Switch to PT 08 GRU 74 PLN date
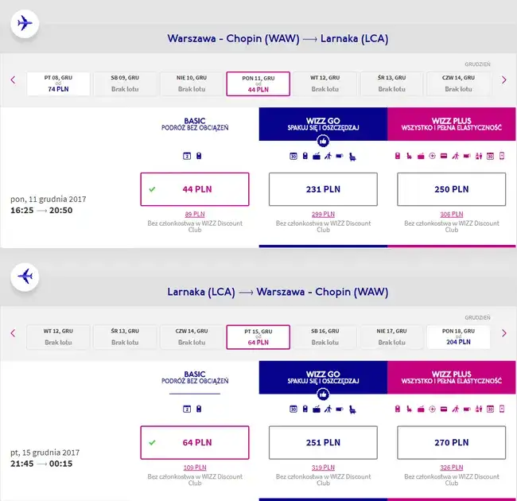This screenshot has width=517, height=501. point(58,83)
